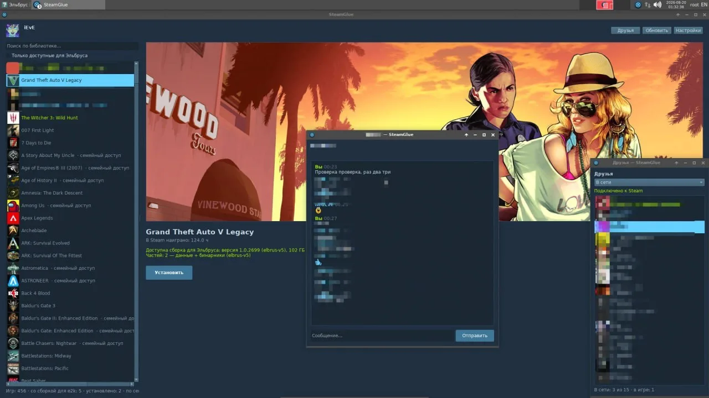The width and height of the screenshot is (709, 398).
Task: Open the Друзья button
Action: coord(625,30)
